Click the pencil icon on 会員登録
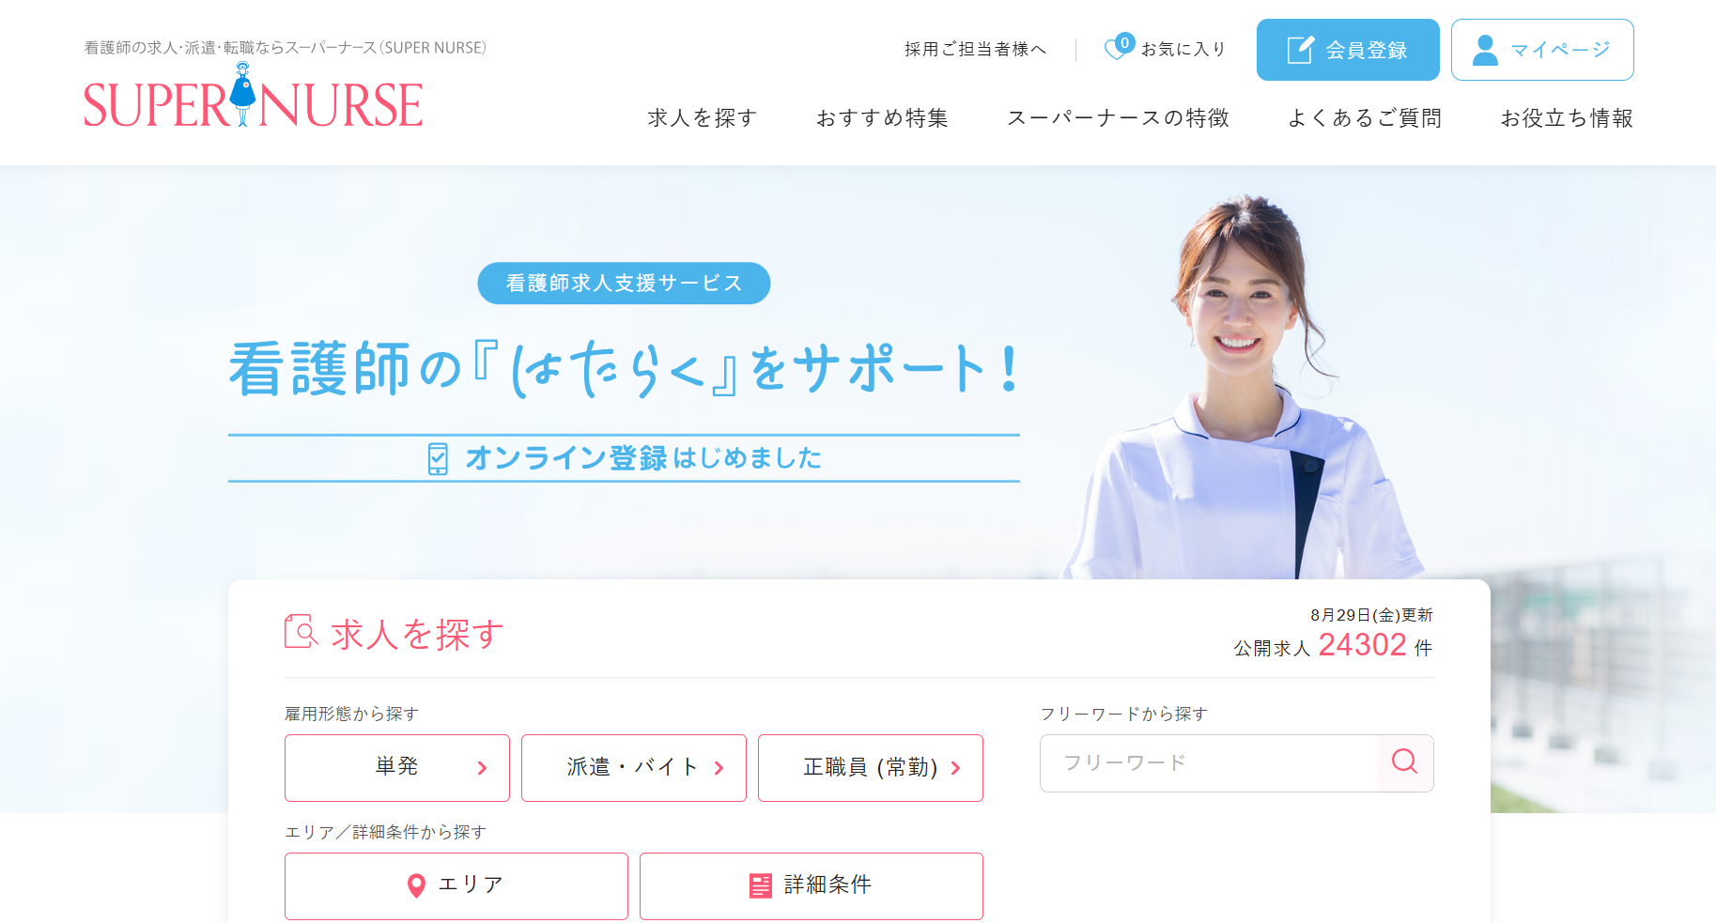1716x923 pixels. (1300, 50)
